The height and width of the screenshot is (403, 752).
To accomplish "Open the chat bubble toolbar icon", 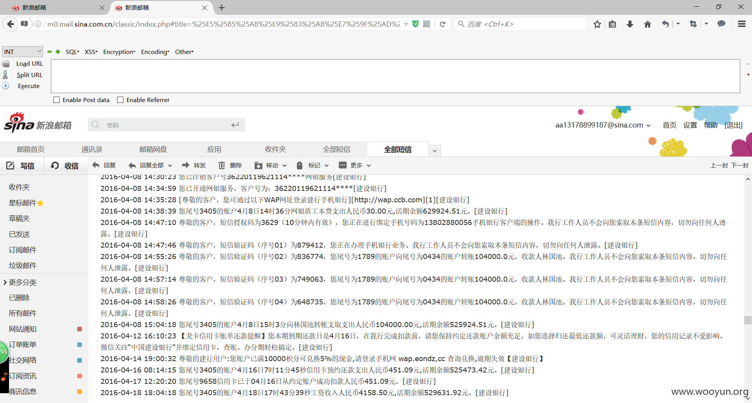I will 721,24.
